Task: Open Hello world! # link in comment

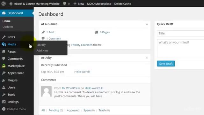Action: point(94,88)
